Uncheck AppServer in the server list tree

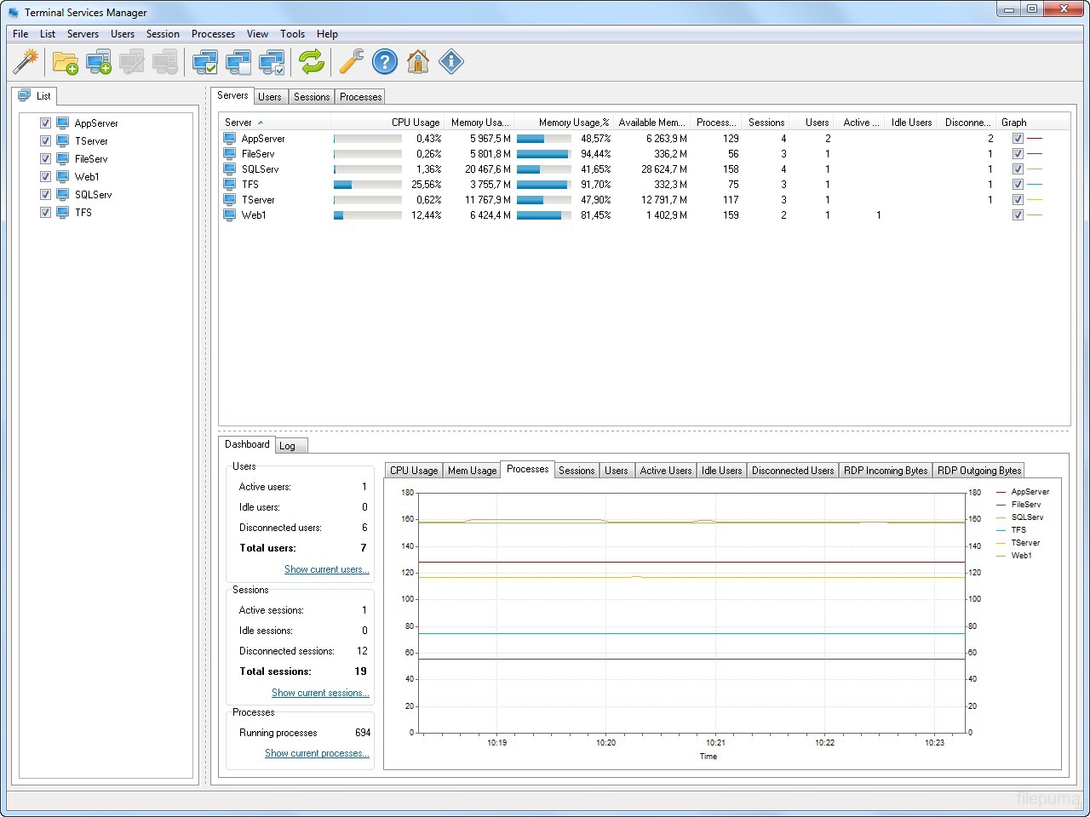(46, 123)
